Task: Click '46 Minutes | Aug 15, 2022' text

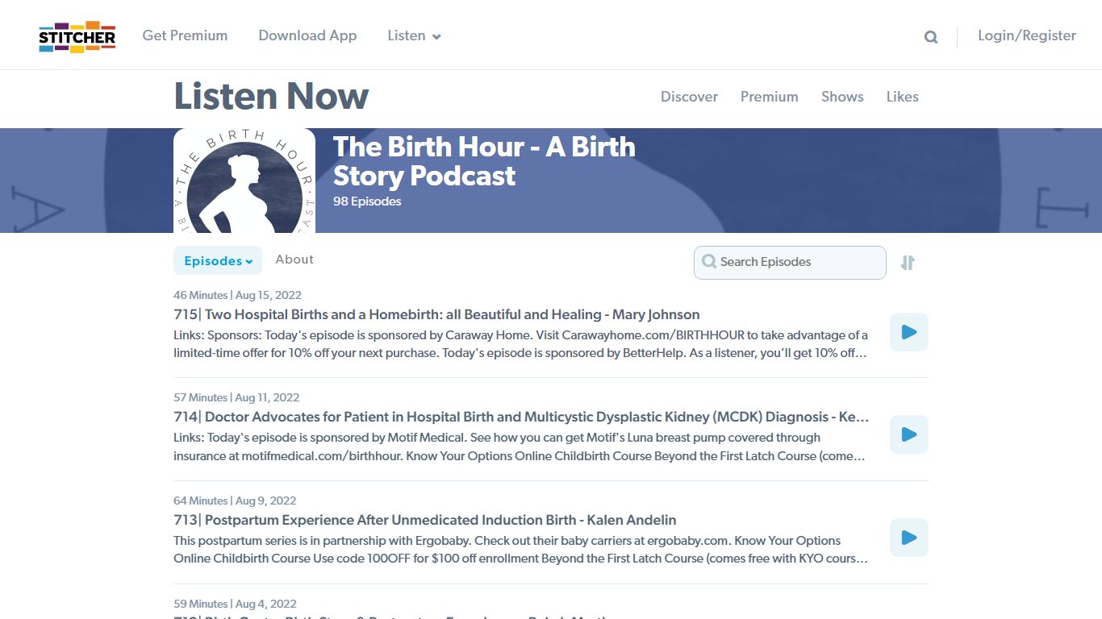Action: tap(237, 295)
